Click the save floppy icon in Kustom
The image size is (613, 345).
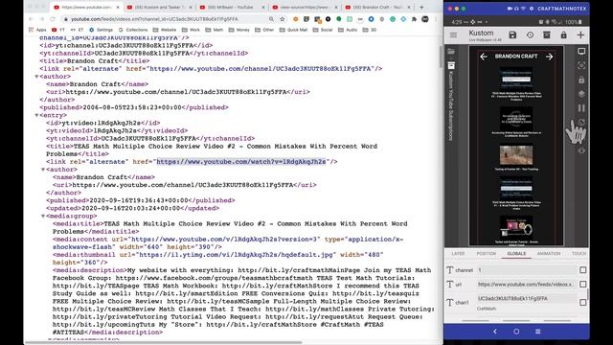pyautogui.click(x=512, y=34)
